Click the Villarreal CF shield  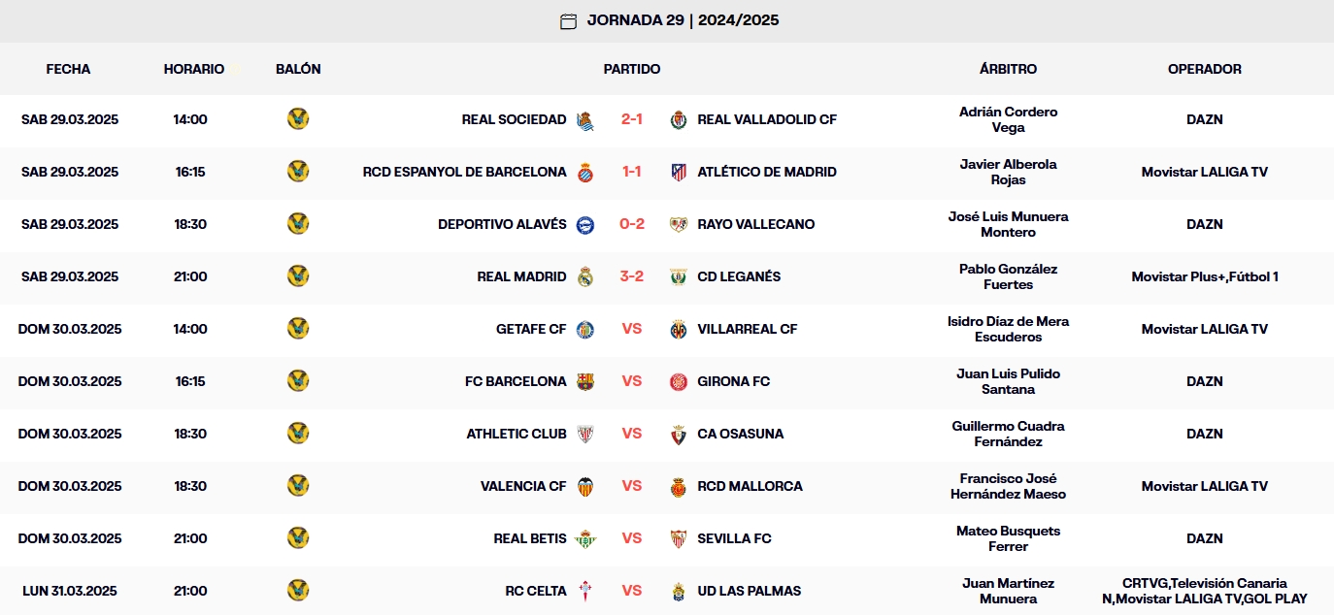tap(680, 329)
